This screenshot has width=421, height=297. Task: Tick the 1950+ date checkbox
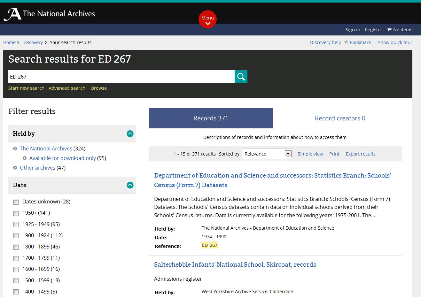pyautogui.click(x=16, y=213)
